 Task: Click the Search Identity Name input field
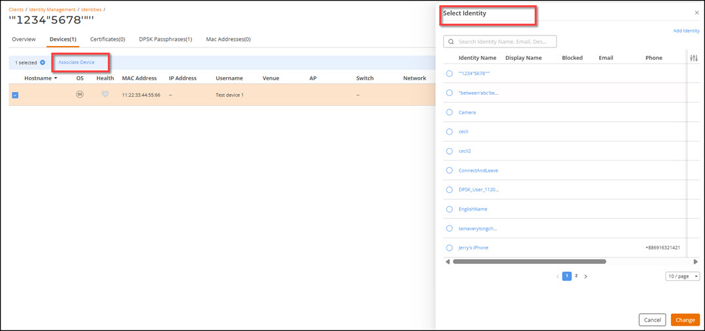pyautogui.click(x=505, y=41)
